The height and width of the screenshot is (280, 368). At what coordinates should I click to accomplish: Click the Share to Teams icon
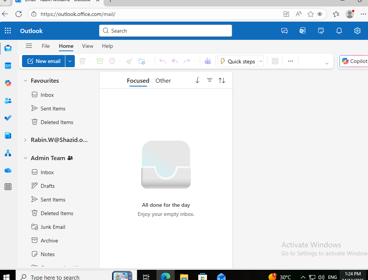pos(208,61)
